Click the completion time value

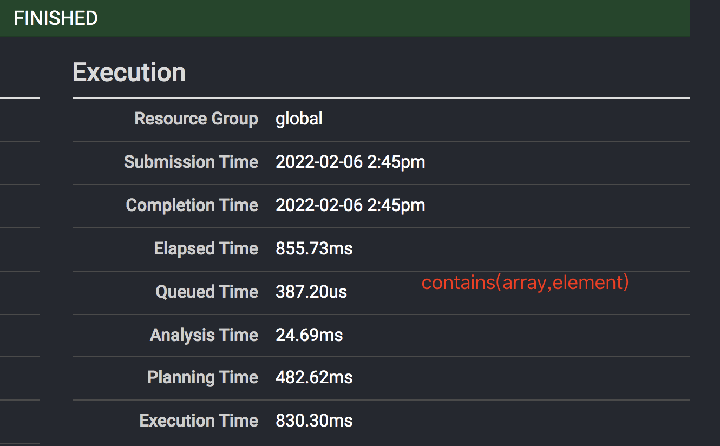[x=350, y=205]
